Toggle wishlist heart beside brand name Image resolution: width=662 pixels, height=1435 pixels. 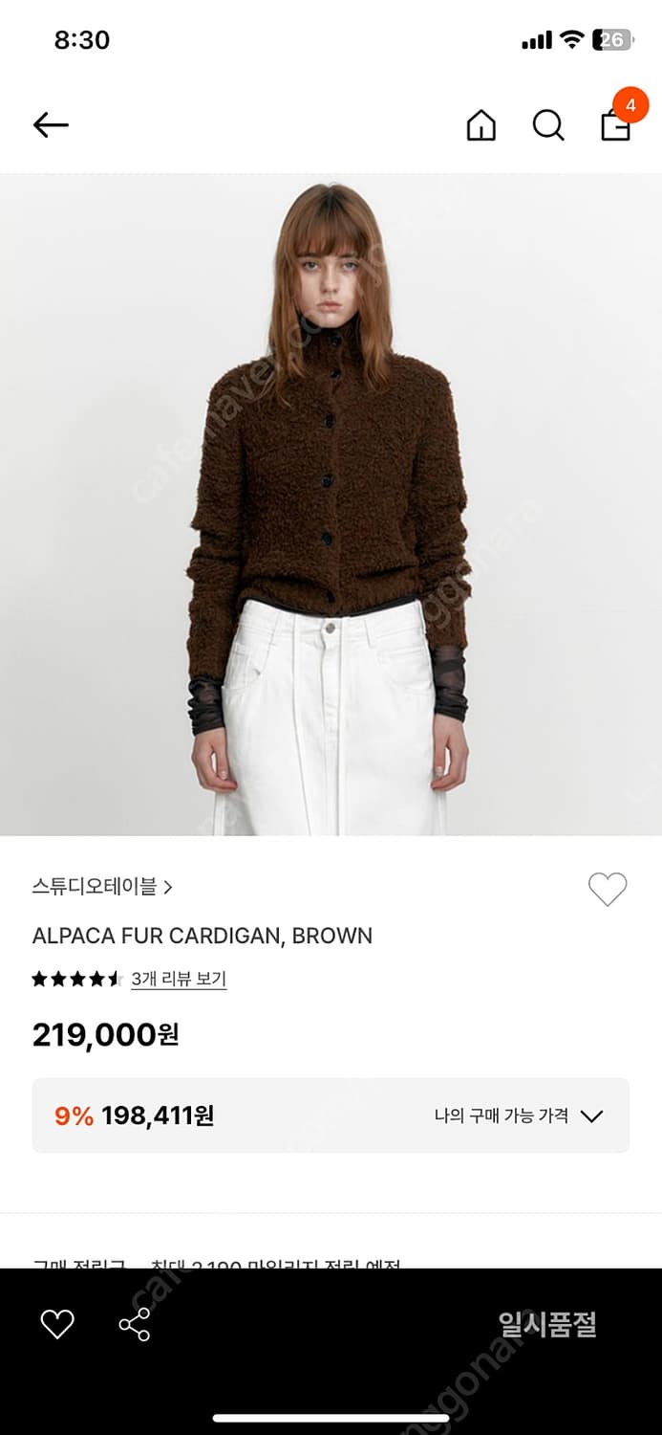(608, 890)
